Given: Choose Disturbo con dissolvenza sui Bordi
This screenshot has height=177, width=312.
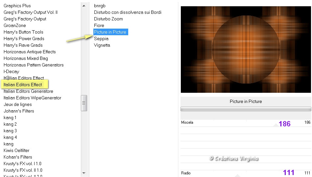Looking at the screenshot, I should [x=128, y=13].
